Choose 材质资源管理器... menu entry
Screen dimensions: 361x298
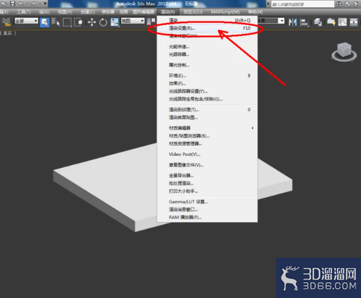[207, 143]
